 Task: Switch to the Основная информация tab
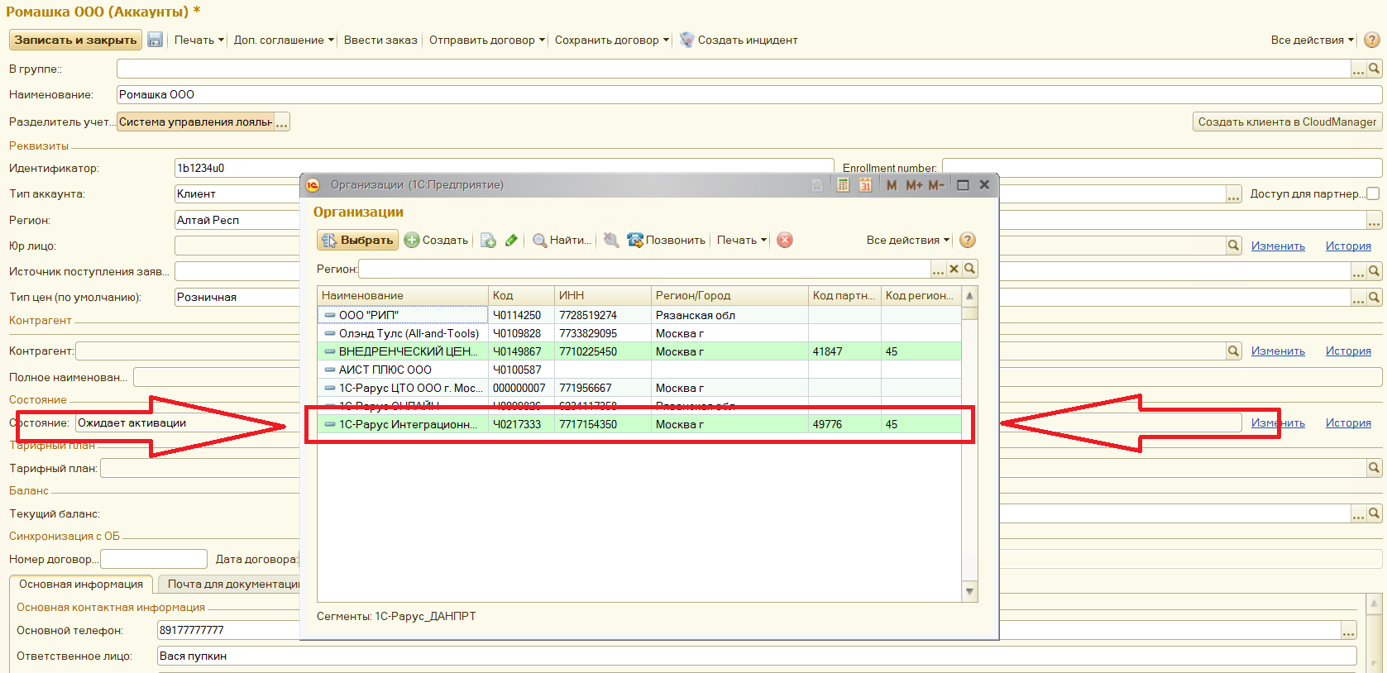pyautogui.click(x=81, y=584)
